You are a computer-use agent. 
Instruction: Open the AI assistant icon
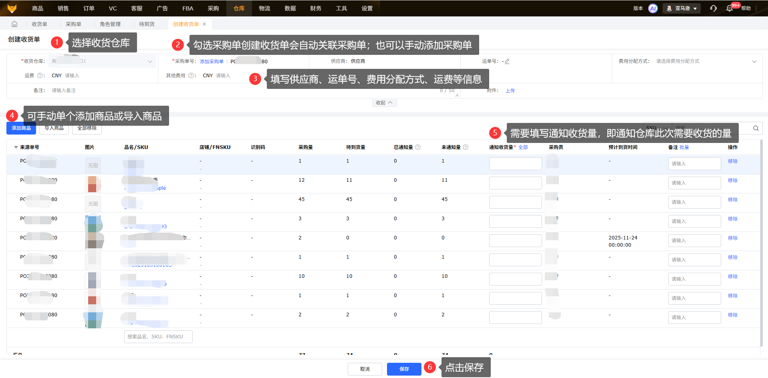[x=653, y=8]
